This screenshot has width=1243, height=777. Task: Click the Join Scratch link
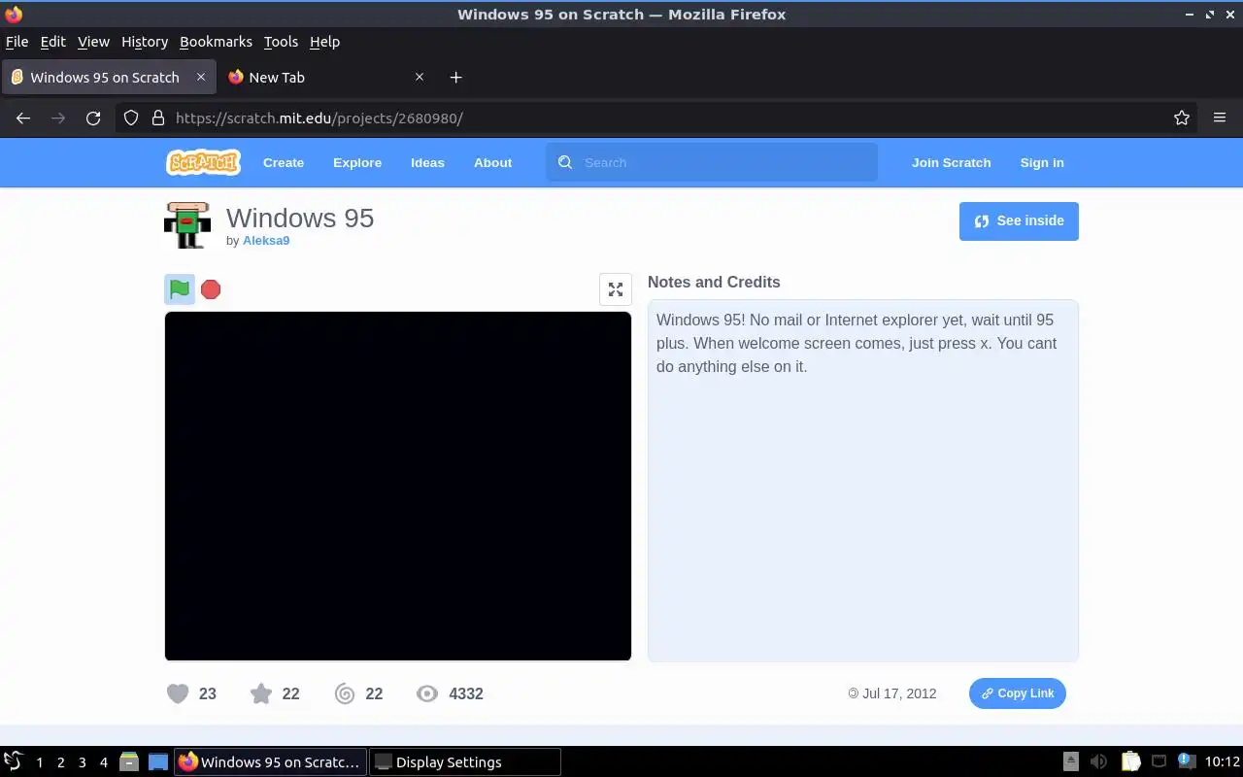point(952,162)
